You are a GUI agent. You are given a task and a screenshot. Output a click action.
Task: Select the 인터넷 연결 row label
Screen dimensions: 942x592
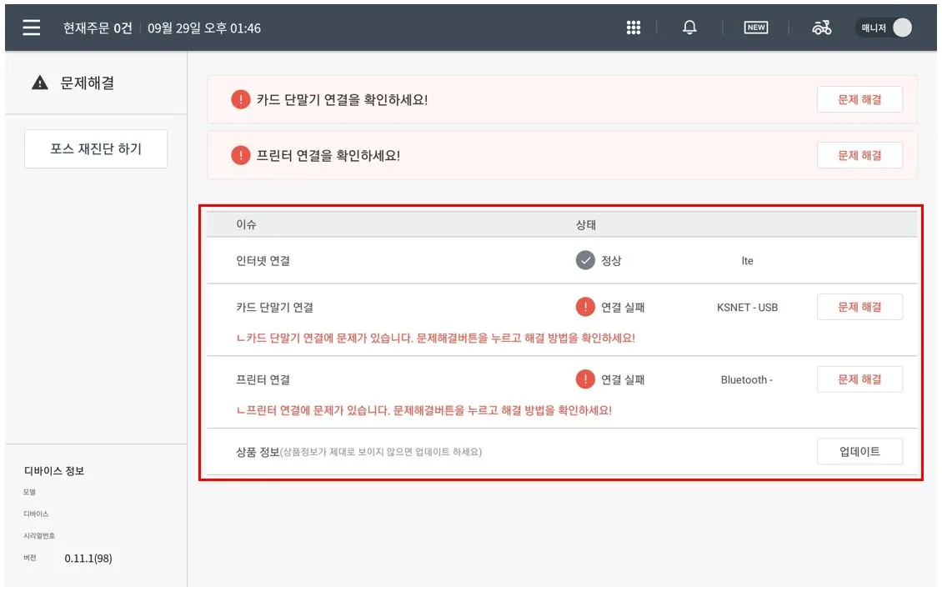[x=263, y=261]
